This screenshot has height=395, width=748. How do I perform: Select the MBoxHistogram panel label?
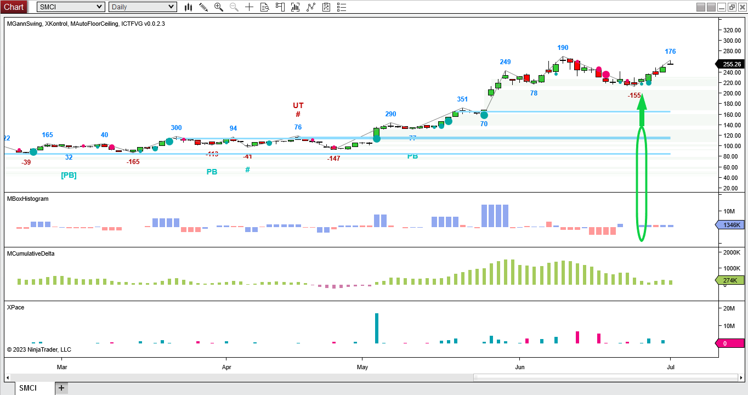pos(27,199)
